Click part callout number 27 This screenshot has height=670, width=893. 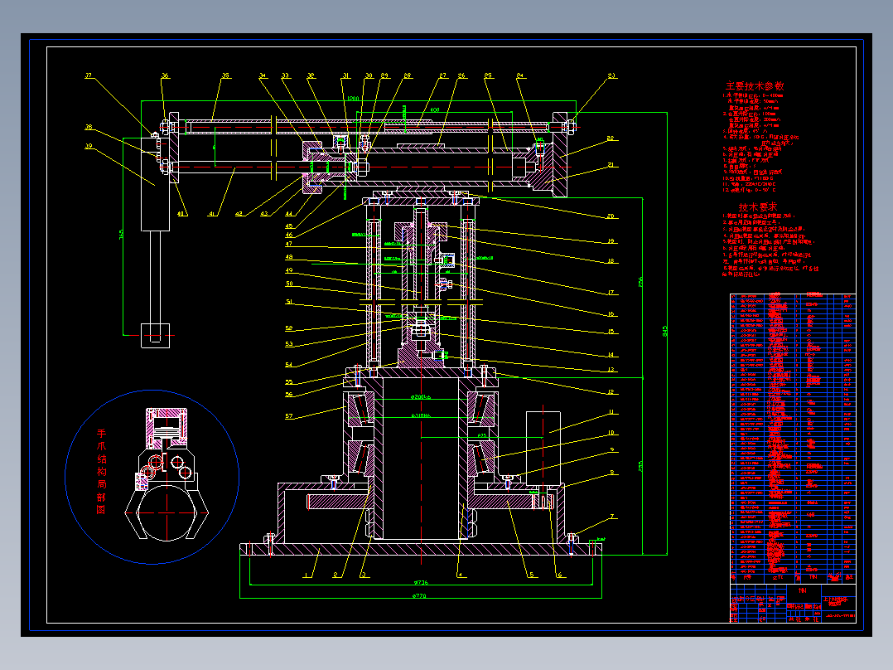pyautogui.click(x=442, y=75)
